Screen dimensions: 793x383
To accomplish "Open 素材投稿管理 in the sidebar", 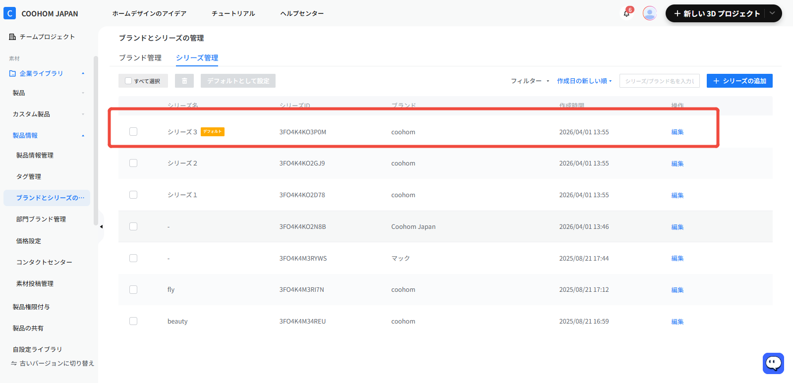I will (x=35, y=283).
